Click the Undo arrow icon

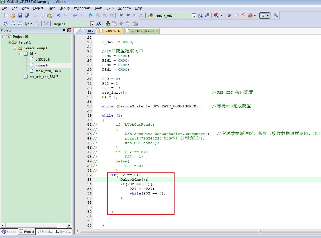point(58,15)
